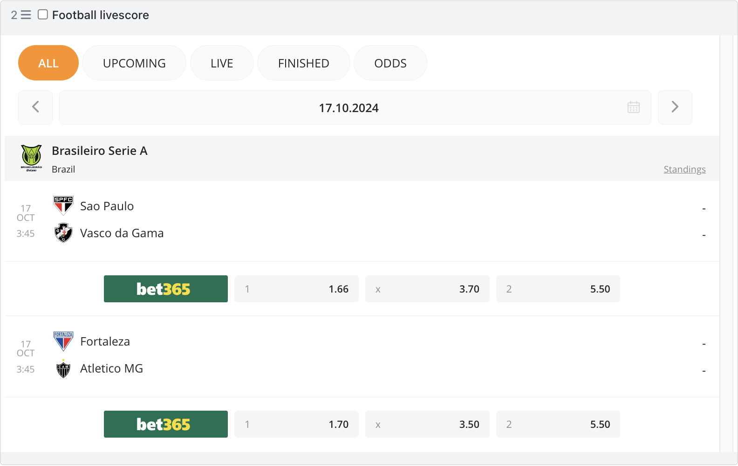Image resolution: width=738 pixels, height=466 pixels.
Task: Go to previous day with left chevron
Action: [35, 107]
